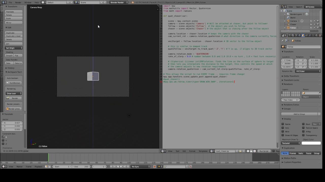Toggle line numbers display in text editor
The height and width of the screenshot is (182, 325).
coord(248,151)
